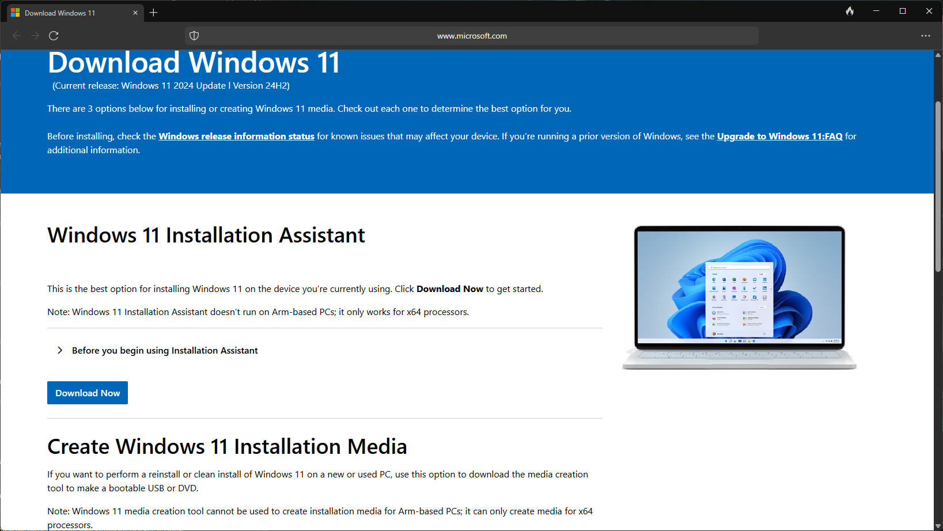Click the Create Windows 11 Installation Media heading

click(227, 446)
